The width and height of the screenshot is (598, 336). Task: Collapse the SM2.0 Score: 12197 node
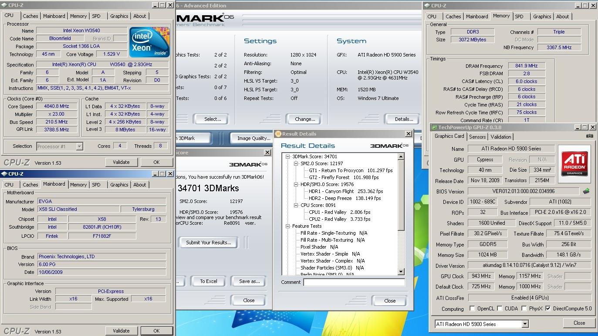(296, 163)
